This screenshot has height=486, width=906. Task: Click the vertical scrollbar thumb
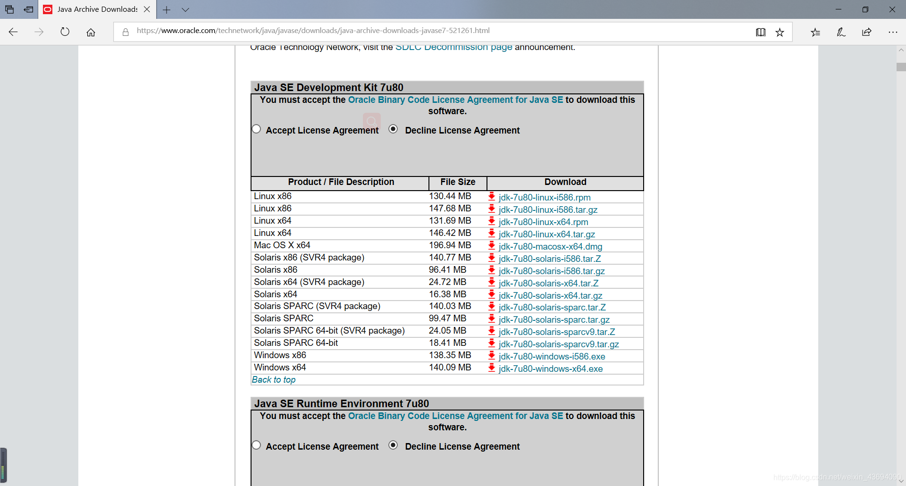tap(901, 67)
